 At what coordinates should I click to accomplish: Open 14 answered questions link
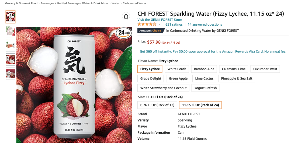click(x=205, y=25)
